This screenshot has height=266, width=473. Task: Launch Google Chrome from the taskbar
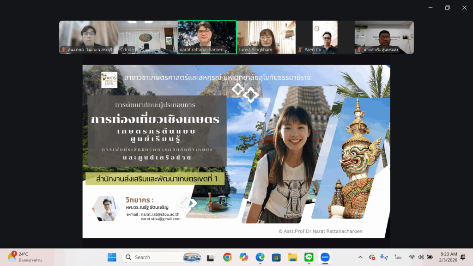(x=227, y=257)
